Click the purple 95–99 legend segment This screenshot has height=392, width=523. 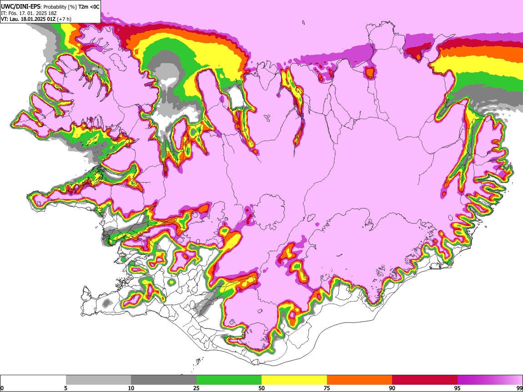tap(490, 380)
